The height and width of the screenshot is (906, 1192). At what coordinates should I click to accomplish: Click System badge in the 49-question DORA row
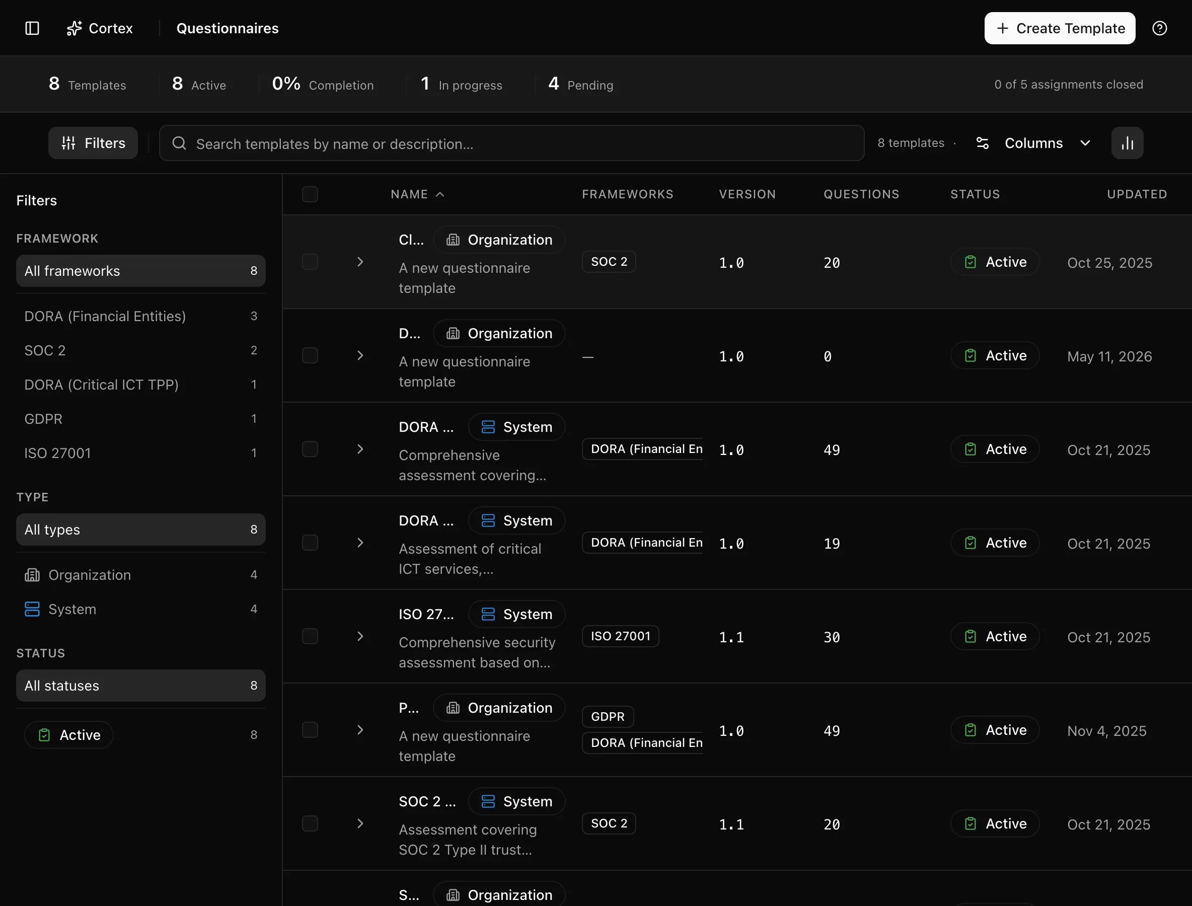[x=516, y=427]
